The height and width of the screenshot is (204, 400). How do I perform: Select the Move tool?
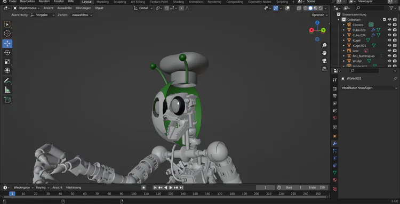point(7,44)
